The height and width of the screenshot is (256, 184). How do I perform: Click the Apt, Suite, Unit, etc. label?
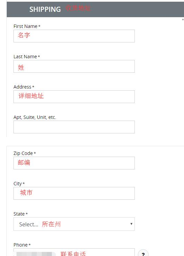coord(35,117)
